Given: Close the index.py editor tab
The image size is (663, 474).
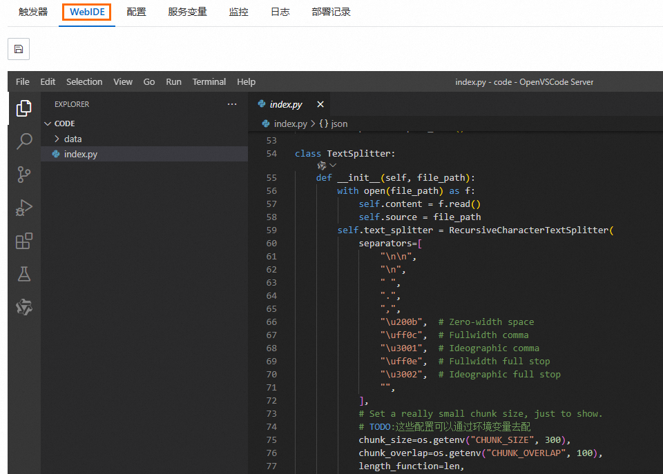Looking at the screenshot, I should tap(320, 104).
